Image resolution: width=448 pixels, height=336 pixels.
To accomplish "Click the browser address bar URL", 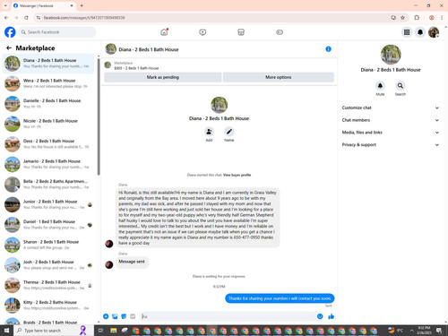I will (x=84, y=18).
